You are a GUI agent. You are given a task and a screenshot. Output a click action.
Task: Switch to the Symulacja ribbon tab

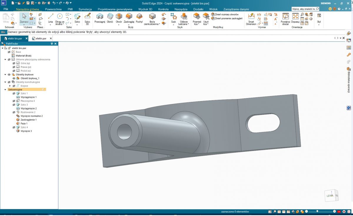pyautogui.click(x=85, y=9)
